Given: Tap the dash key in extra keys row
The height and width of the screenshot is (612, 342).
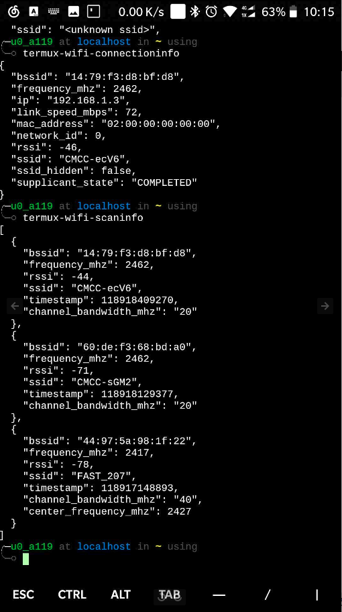Looking at the screenshot, I should pos(219,595).
